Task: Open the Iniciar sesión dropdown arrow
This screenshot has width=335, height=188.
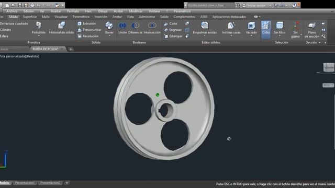Action: pos(270,5)
